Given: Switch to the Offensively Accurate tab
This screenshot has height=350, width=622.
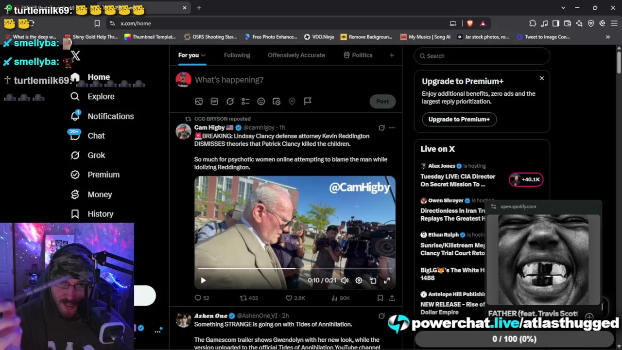Looking at the screenshot, I should point(296,55).
